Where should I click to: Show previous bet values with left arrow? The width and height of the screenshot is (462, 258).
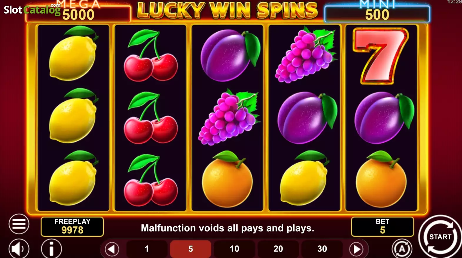click(x=112, y=249)
